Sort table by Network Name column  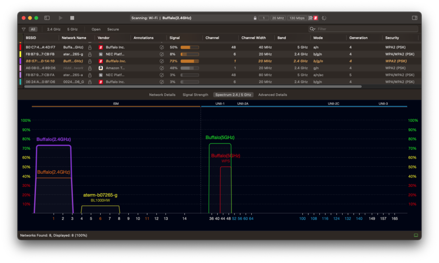pyautogui.click(x=74, y=38)
